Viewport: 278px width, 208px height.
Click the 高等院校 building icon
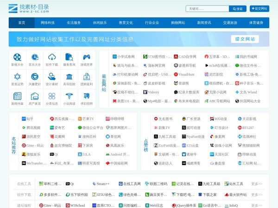[69, 77]
